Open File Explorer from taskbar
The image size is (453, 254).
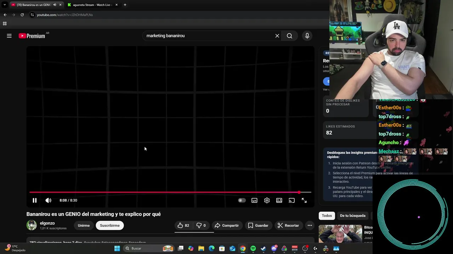click(201, 248)
